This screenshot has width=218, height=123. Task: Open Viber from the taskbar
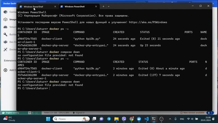124,119
